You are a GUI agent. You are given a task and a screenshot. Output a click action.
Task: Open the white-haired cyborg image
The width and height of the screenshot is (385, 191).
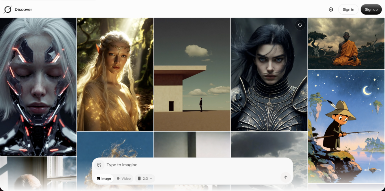(38, 87)
